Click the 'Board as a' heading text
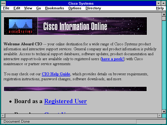This screenshot has height=125, width=167. pos(28,101)
